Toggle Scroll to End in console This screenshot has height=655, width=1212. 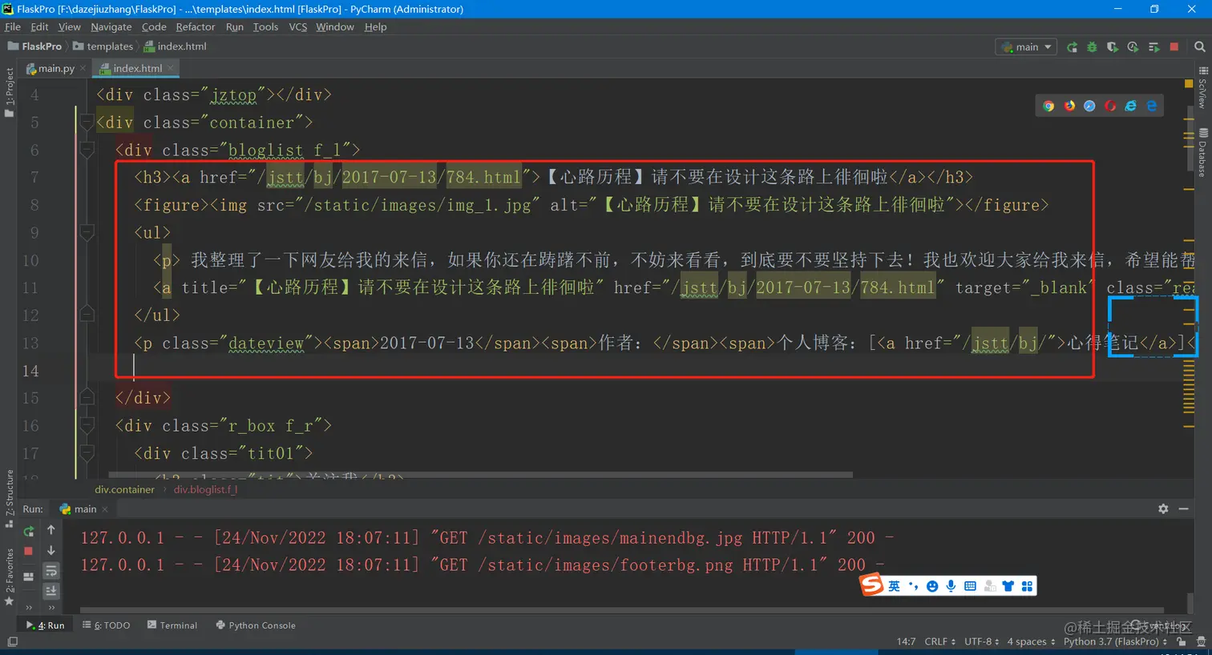[x=51, y=590]
